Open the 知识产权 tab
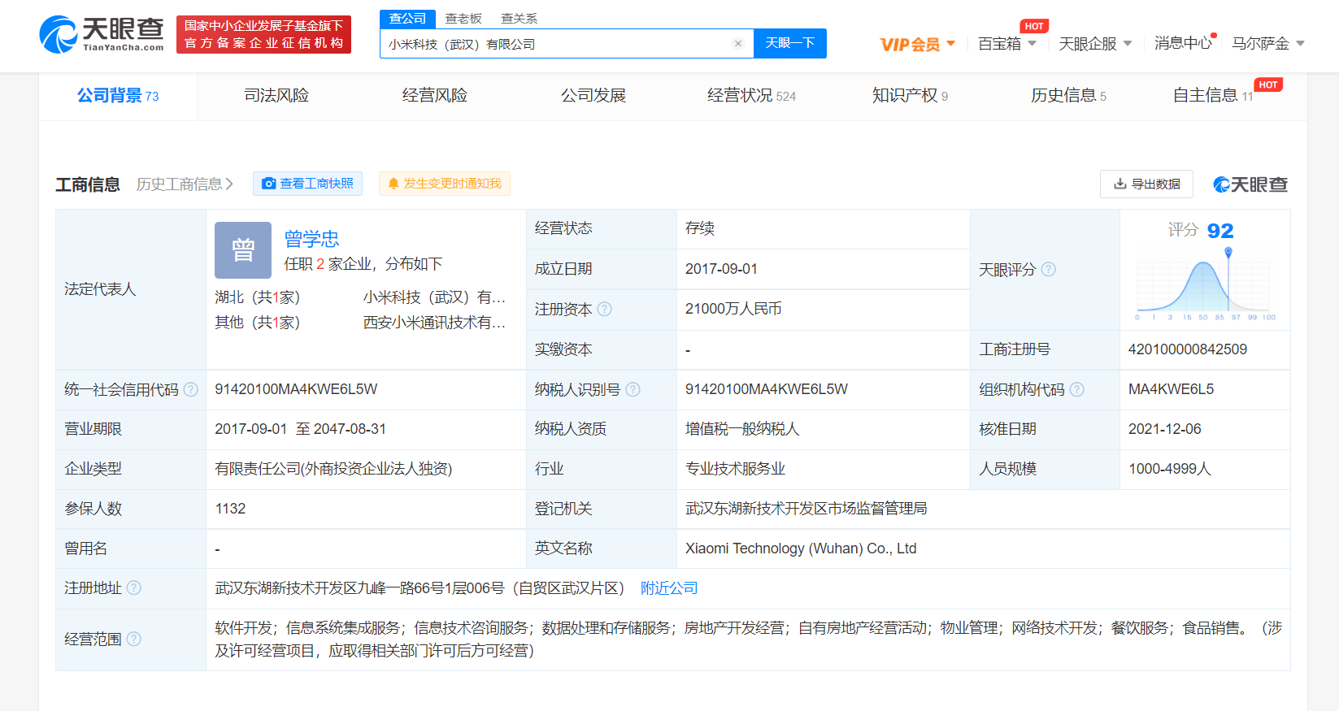 909,96
